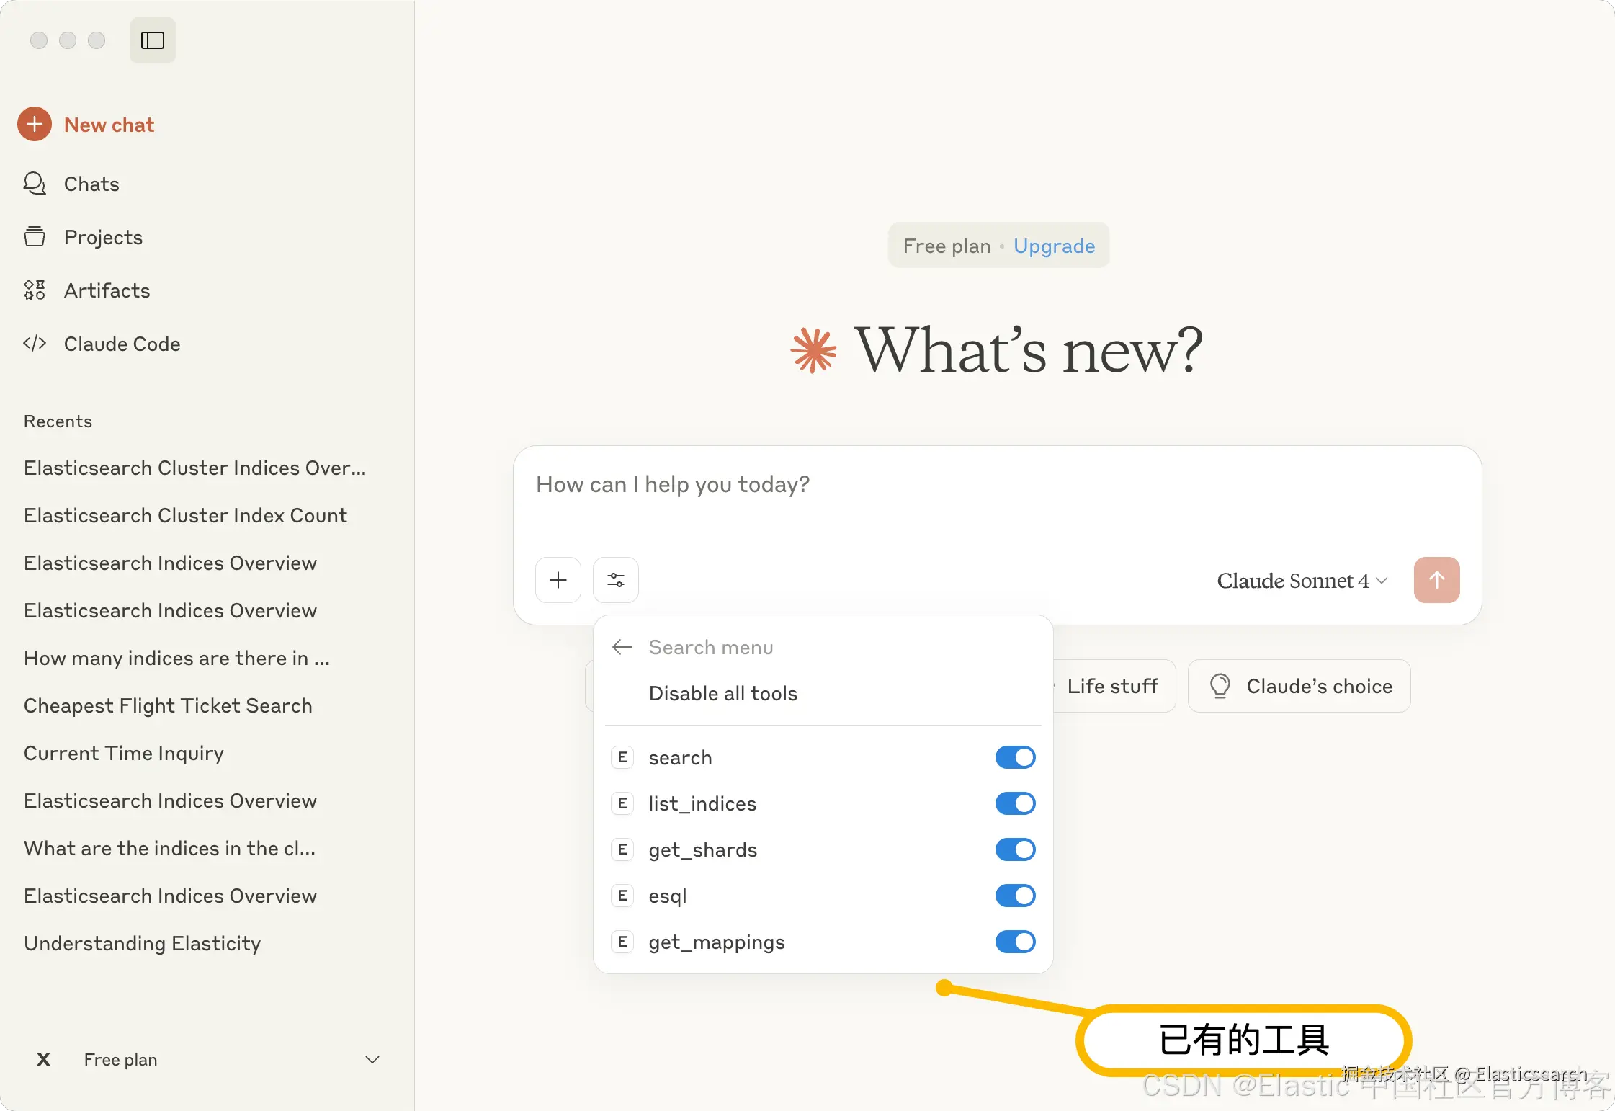This screenshot has width=1615, height=1111.
Task: Click the plus attachment button in composer
Action: 558,580
